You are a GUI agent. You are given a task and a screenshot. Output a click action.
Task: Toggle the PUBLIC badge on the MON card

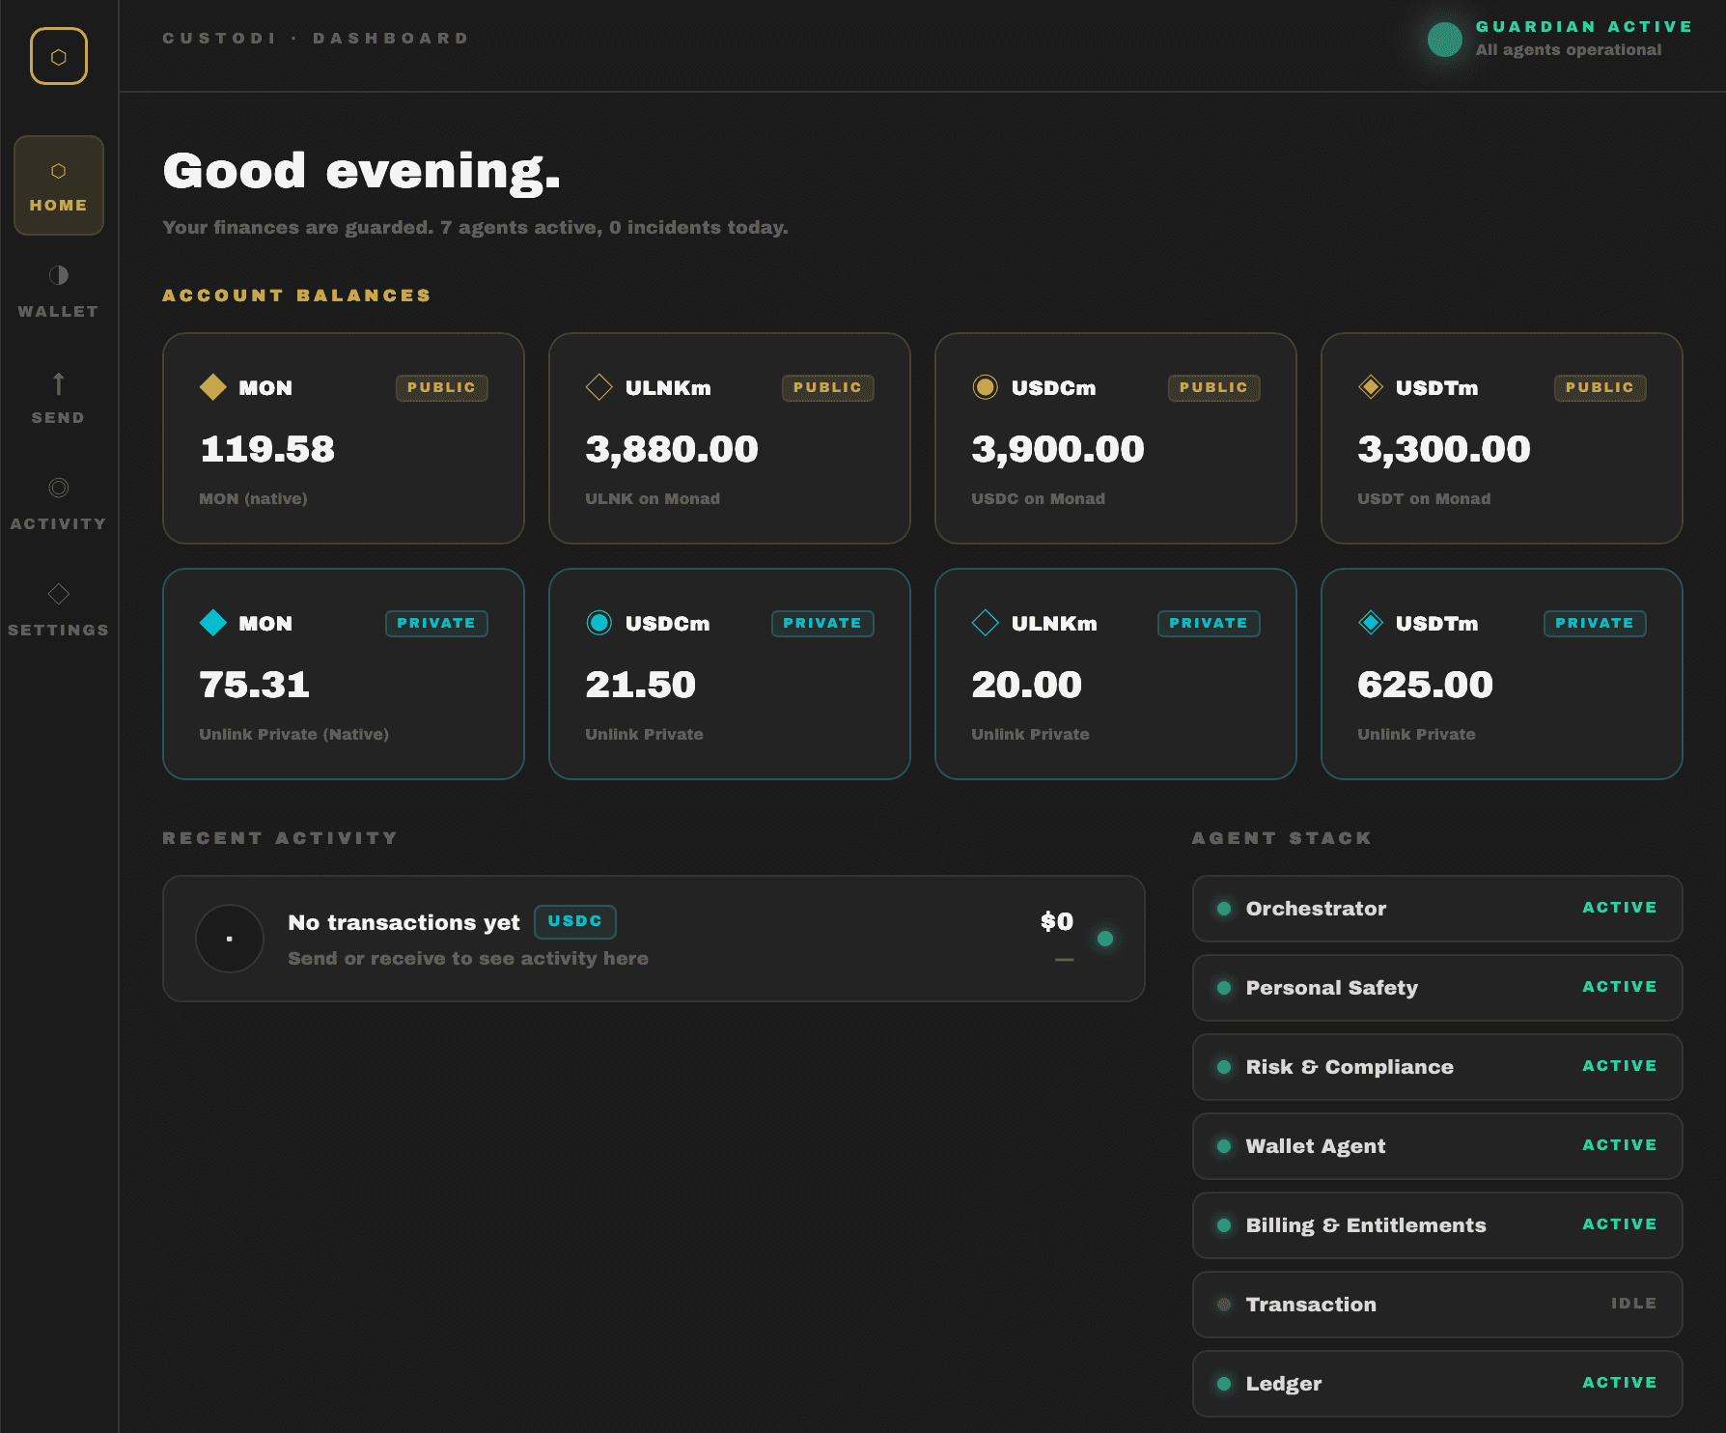(x=441, y=387)
